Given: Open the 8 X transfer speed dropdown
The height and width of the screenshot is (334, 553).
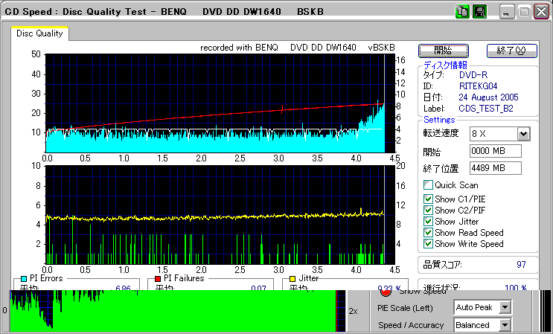Looking at the screenshot, I should coord(523,134).
